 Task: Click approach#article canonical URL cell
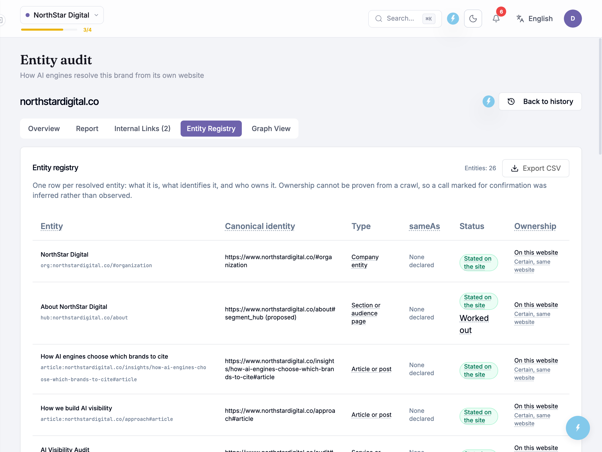(x=280, y=414)
